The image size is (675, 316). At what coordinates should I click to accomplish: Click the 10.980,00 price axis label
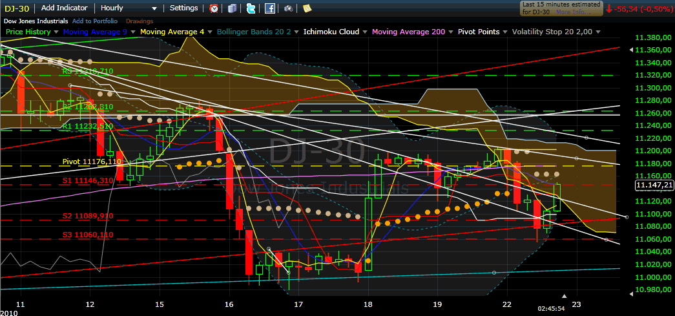tap(654, 290)
